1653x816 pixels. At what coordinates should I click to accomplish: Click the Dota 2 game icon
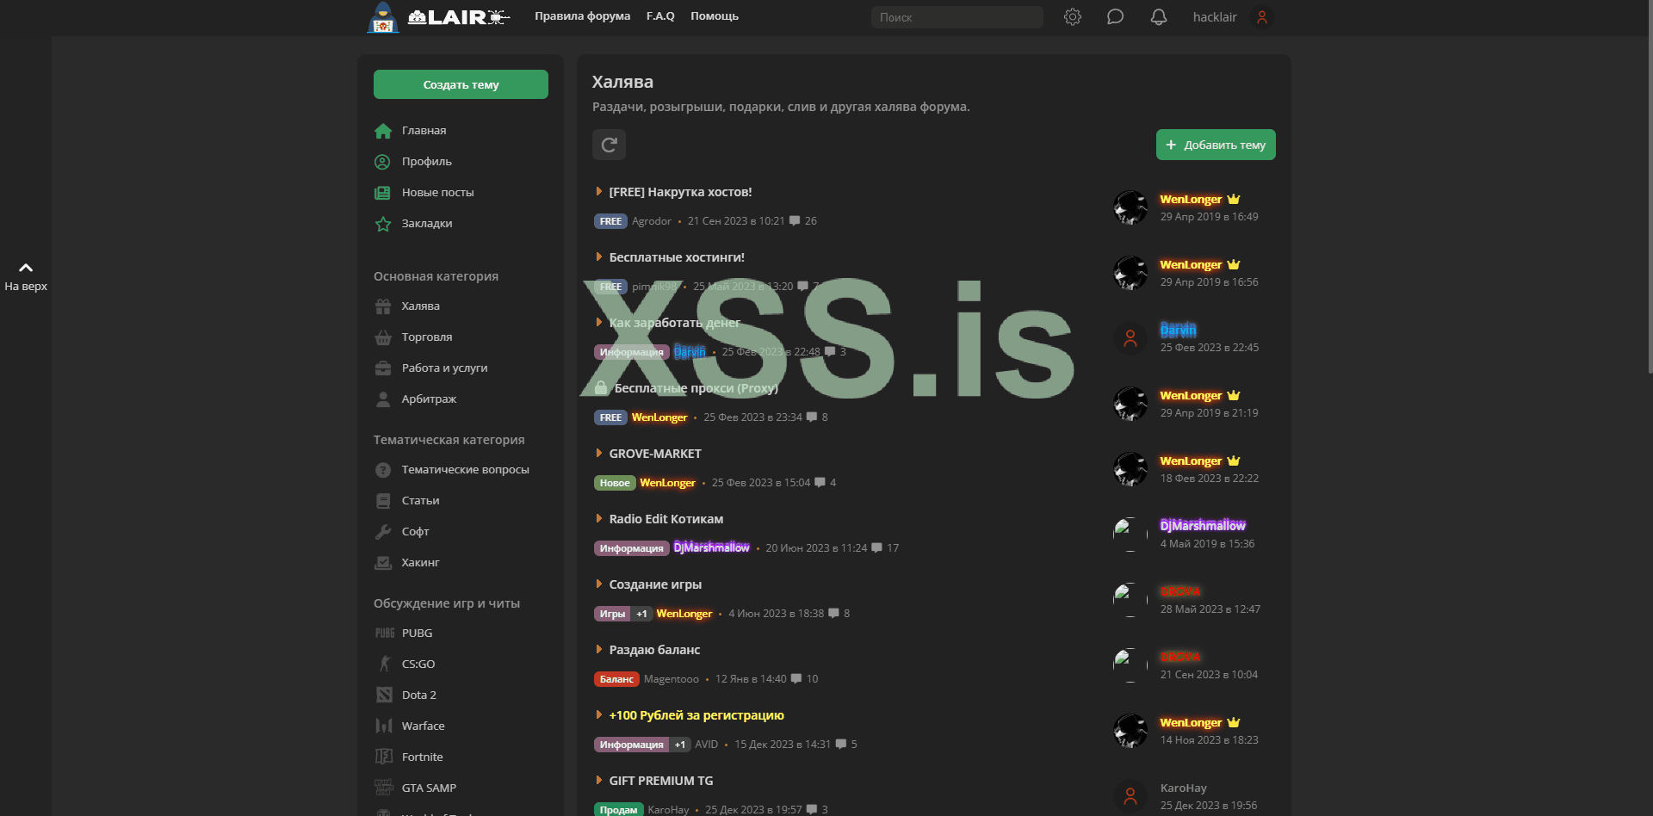(x=384, y=695)
